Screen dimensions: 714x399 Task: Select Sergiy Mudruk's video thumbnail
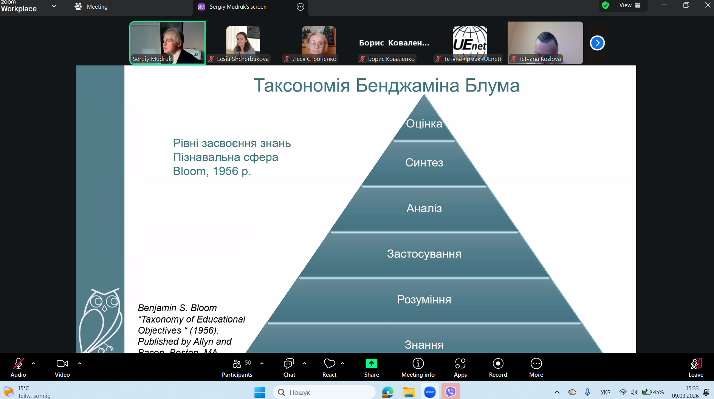(167, 43)
